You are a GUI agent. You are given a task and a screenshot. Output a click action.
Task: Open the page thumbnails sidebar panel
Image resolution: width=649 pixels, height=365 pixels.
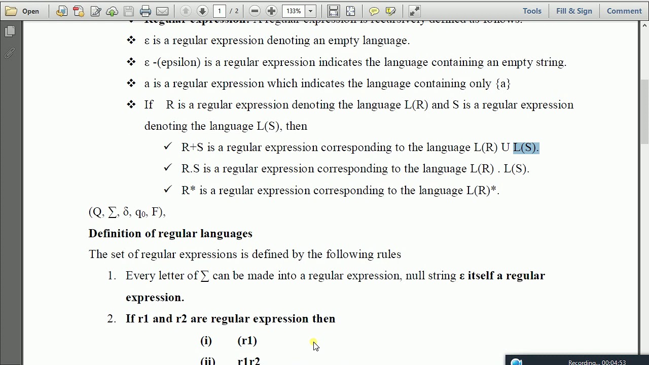point(10,31)
